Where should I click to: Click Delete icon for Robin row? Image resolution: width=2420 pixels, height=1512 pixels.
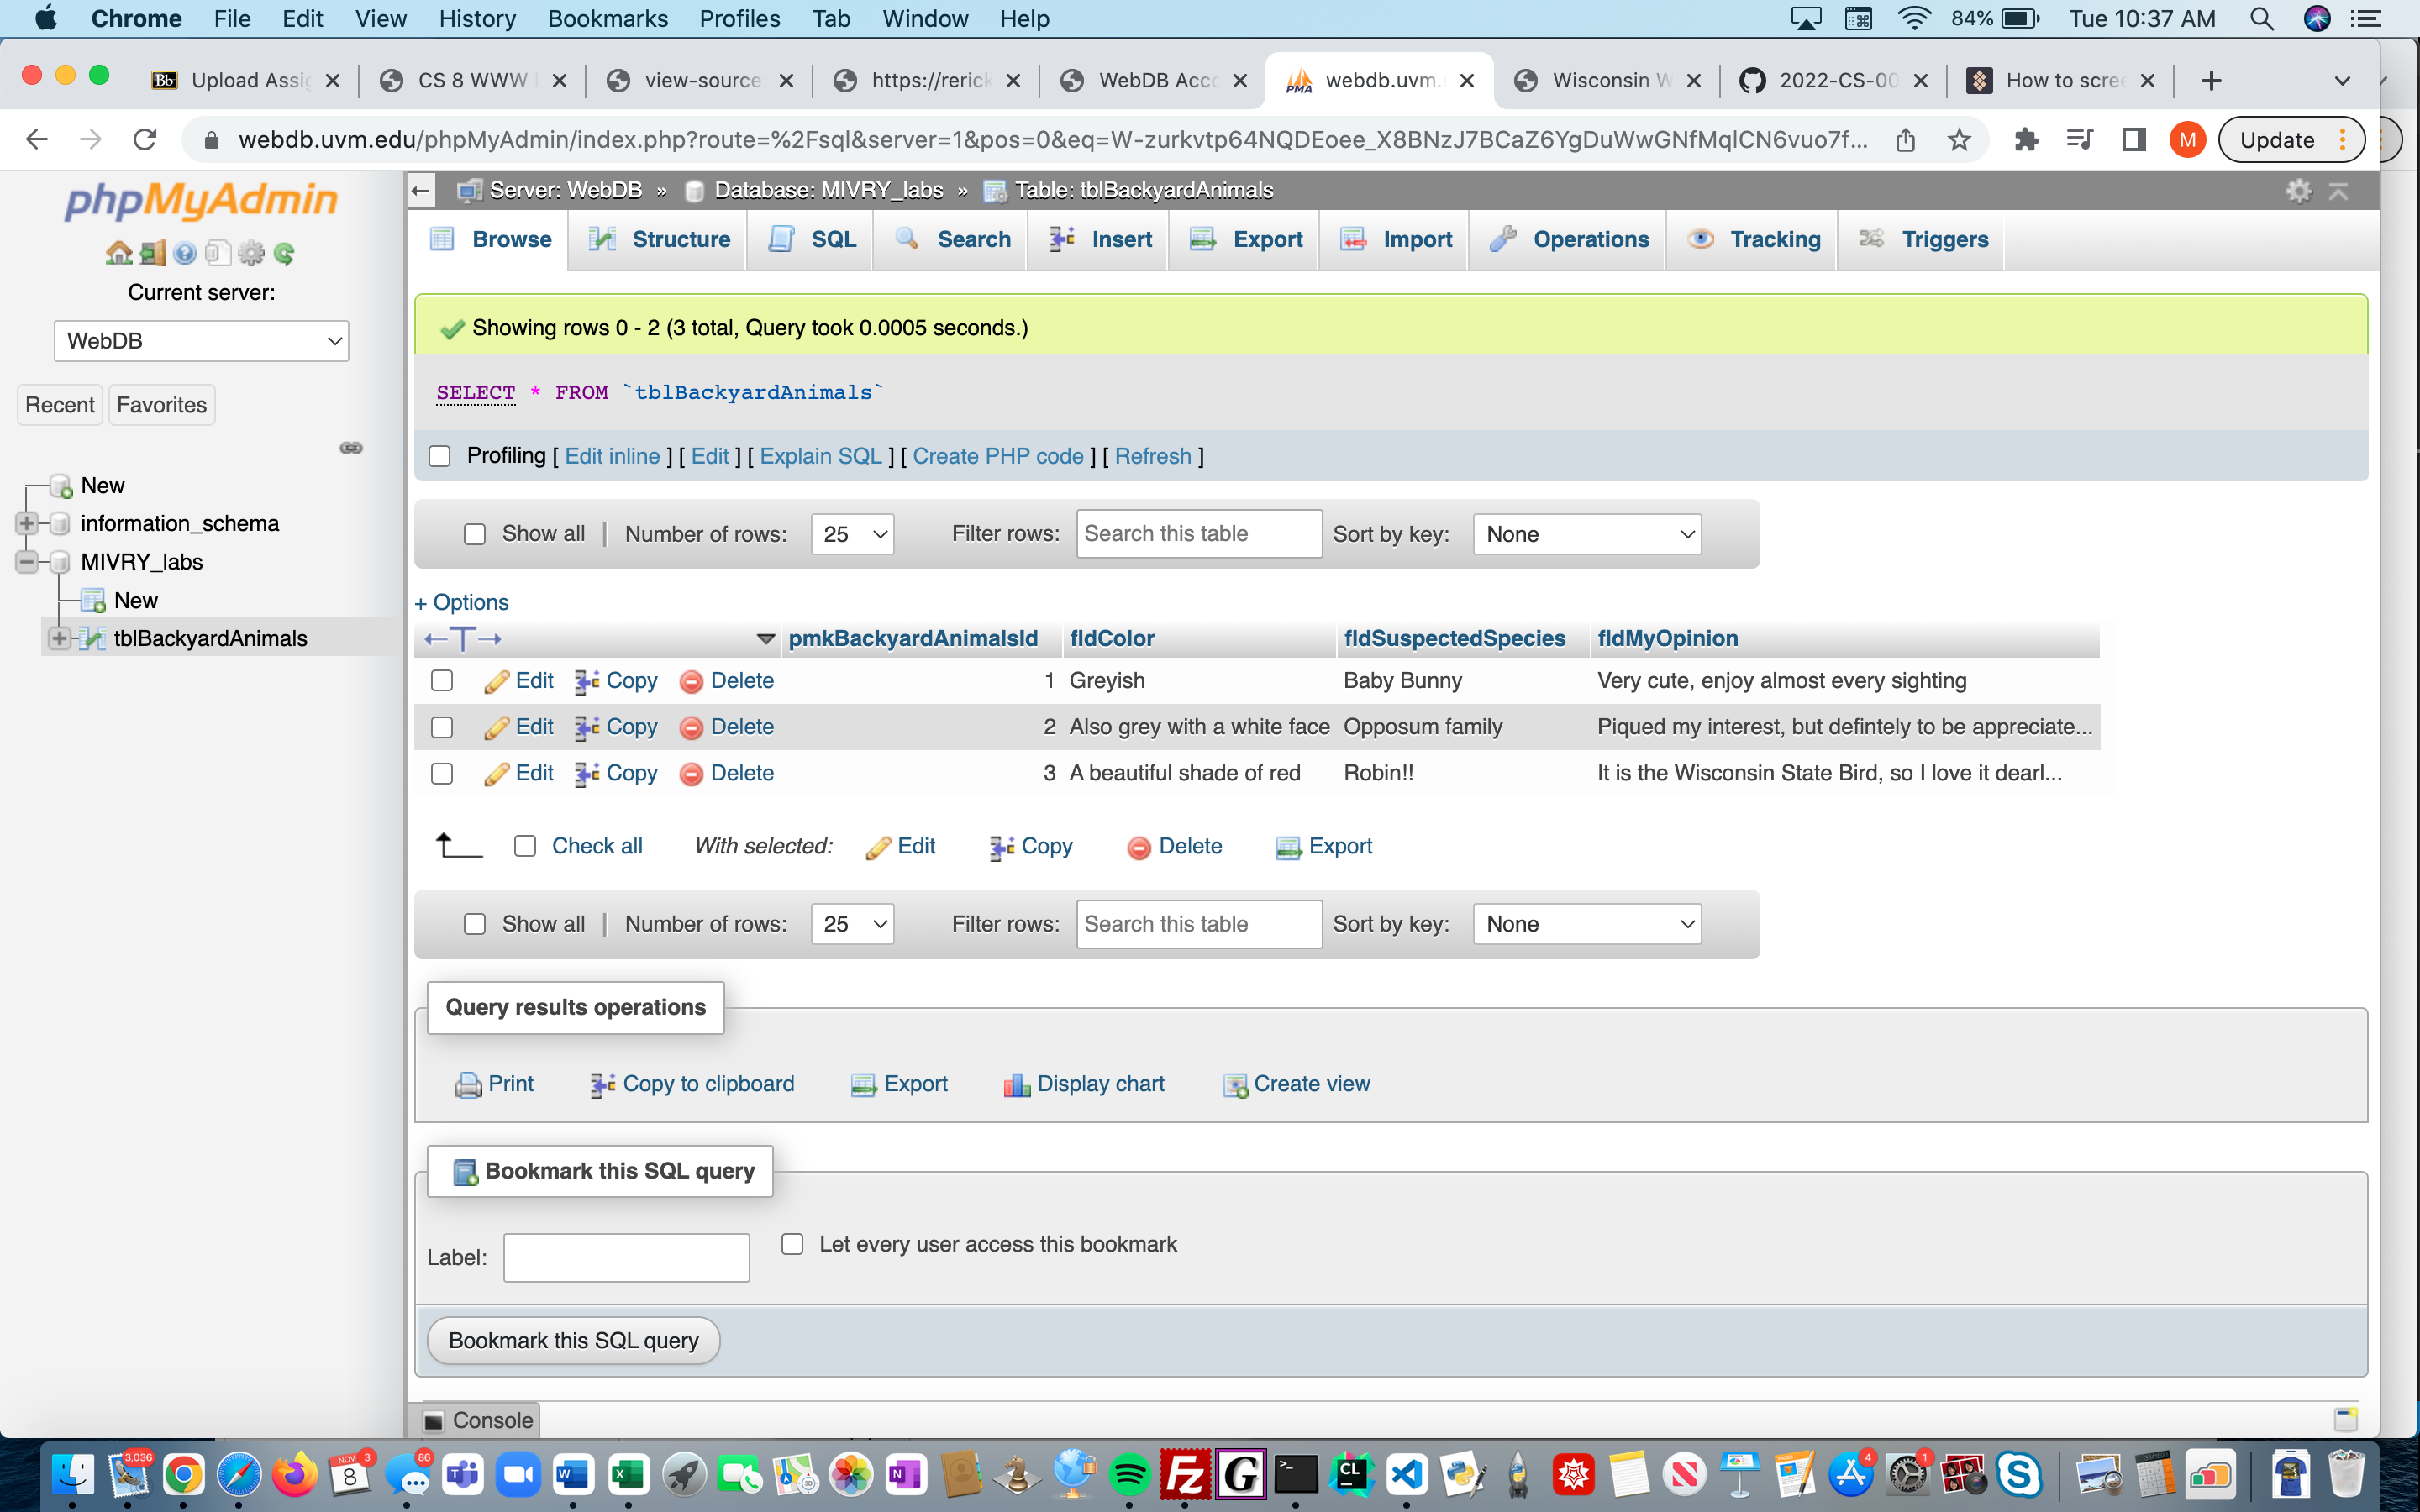coord(691,774)
